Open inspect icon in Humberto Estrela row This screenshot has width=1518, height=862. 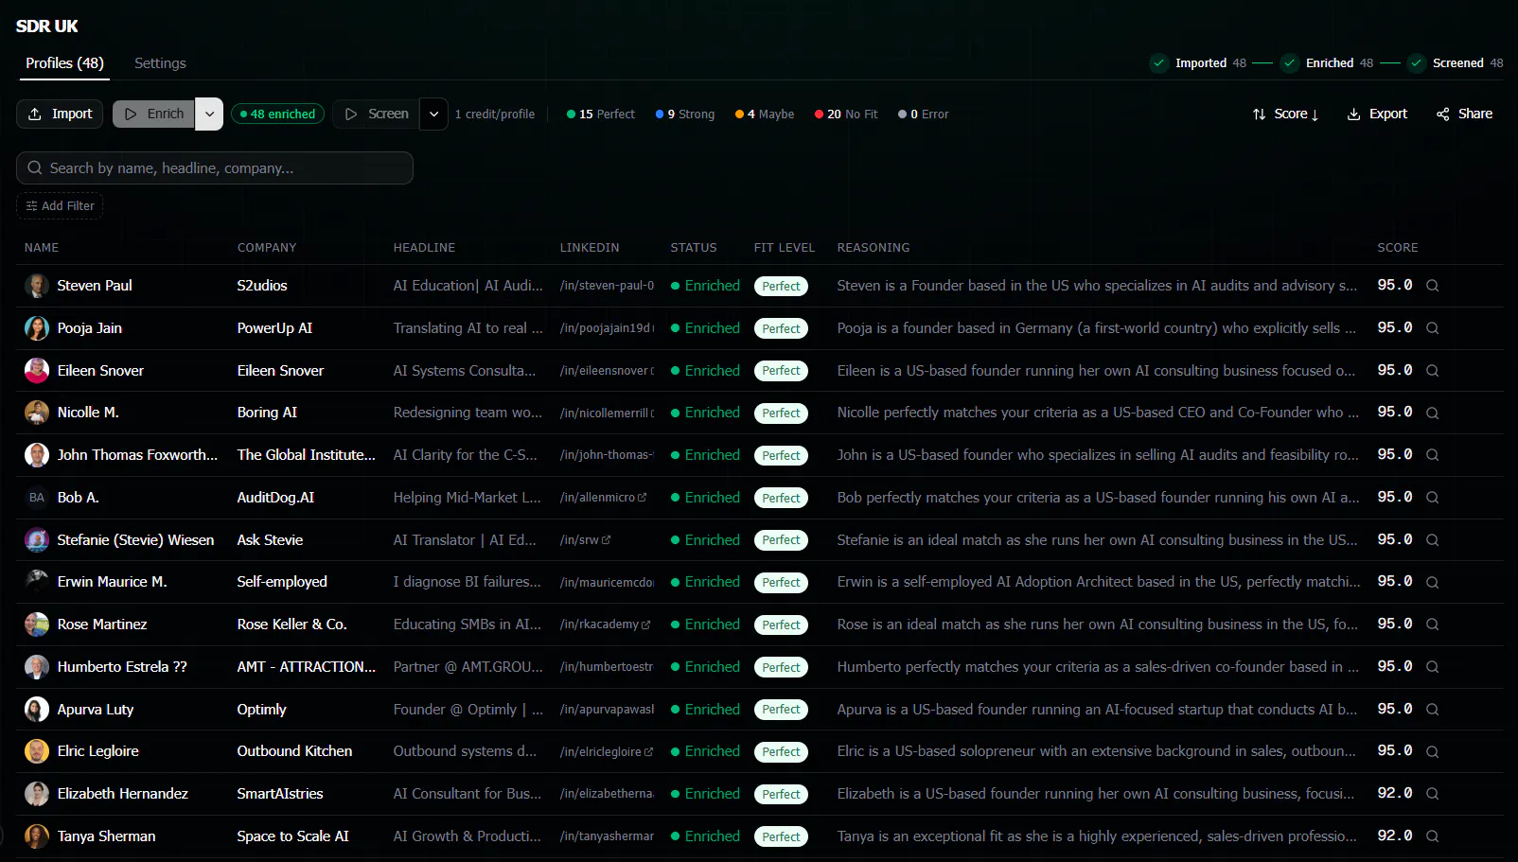coord(1432,667)
